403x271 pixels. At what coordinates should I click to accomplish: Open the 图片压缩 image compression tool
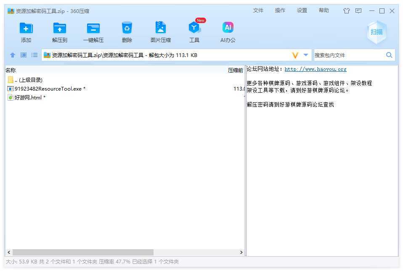coord(160,29)
